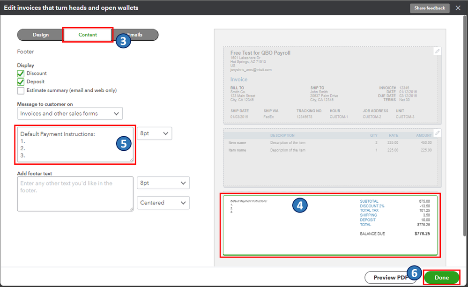The height and width of the screenshot is (287, 468).
Task: Uncheck the Deposit checkbox
Action: 21,82
